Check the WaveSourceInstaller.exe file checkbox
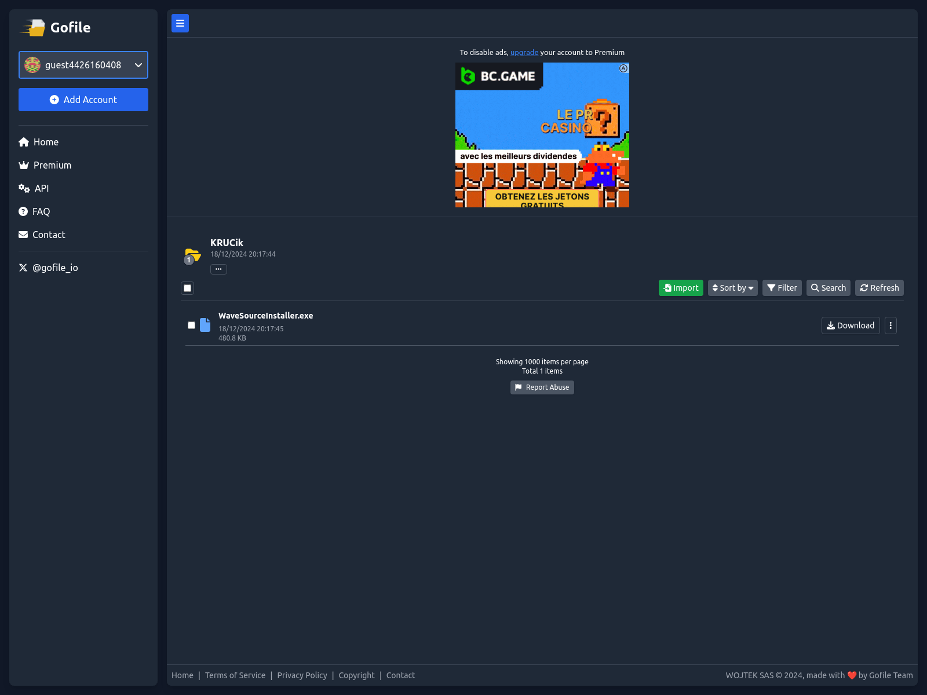This screenshot has height=695, width=927. [191, 325]
